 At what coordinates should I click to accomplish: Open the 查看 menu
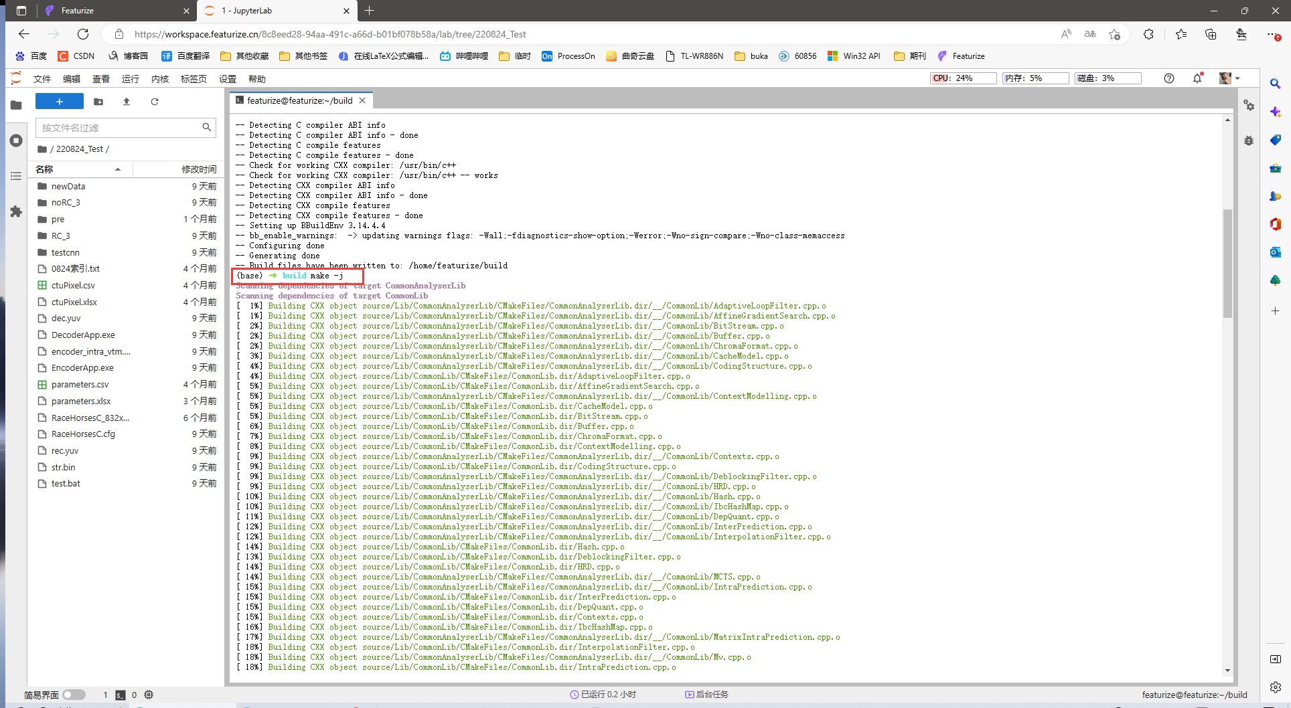(x=101, y=79)
